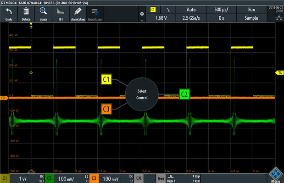
Task: Adjust the 500 µs/ time scale
Action: tap(221, 10)
